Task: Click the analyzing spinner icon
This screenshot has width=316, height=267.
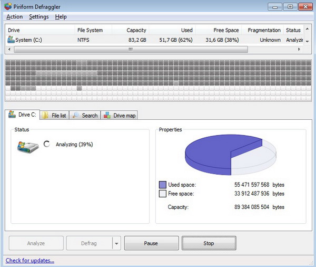Action: point(47,144)
